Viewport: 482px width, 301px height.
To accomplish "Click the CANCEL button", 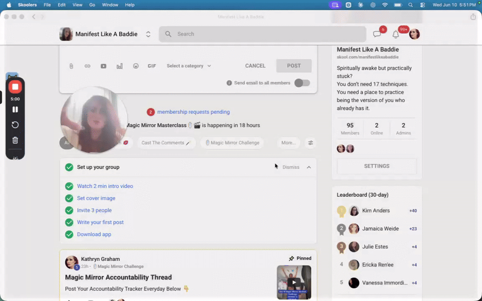I will point(255,66).
